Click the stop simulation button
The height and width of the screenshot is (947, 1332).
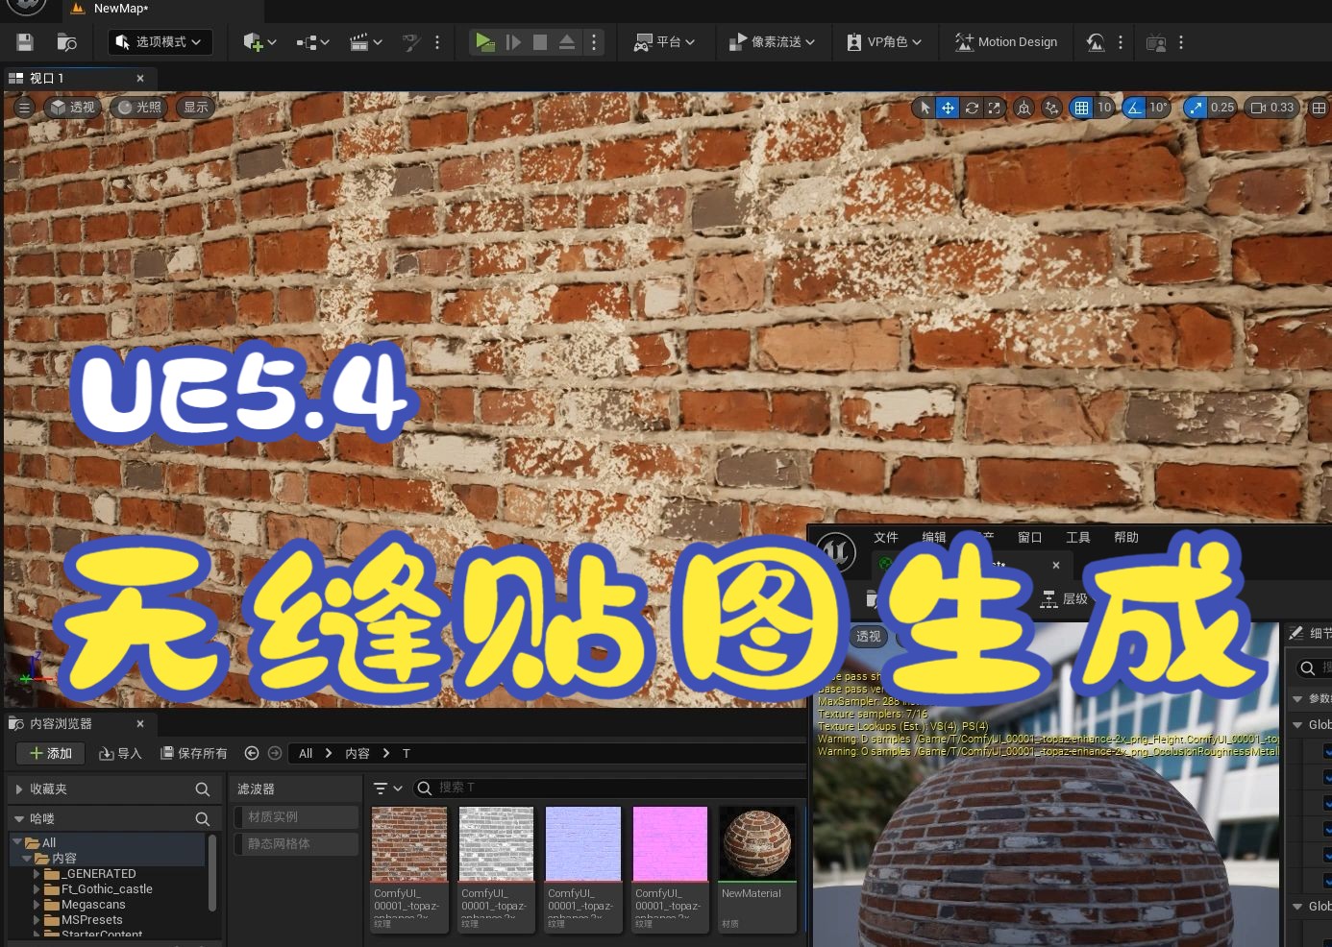coord(540,42)
